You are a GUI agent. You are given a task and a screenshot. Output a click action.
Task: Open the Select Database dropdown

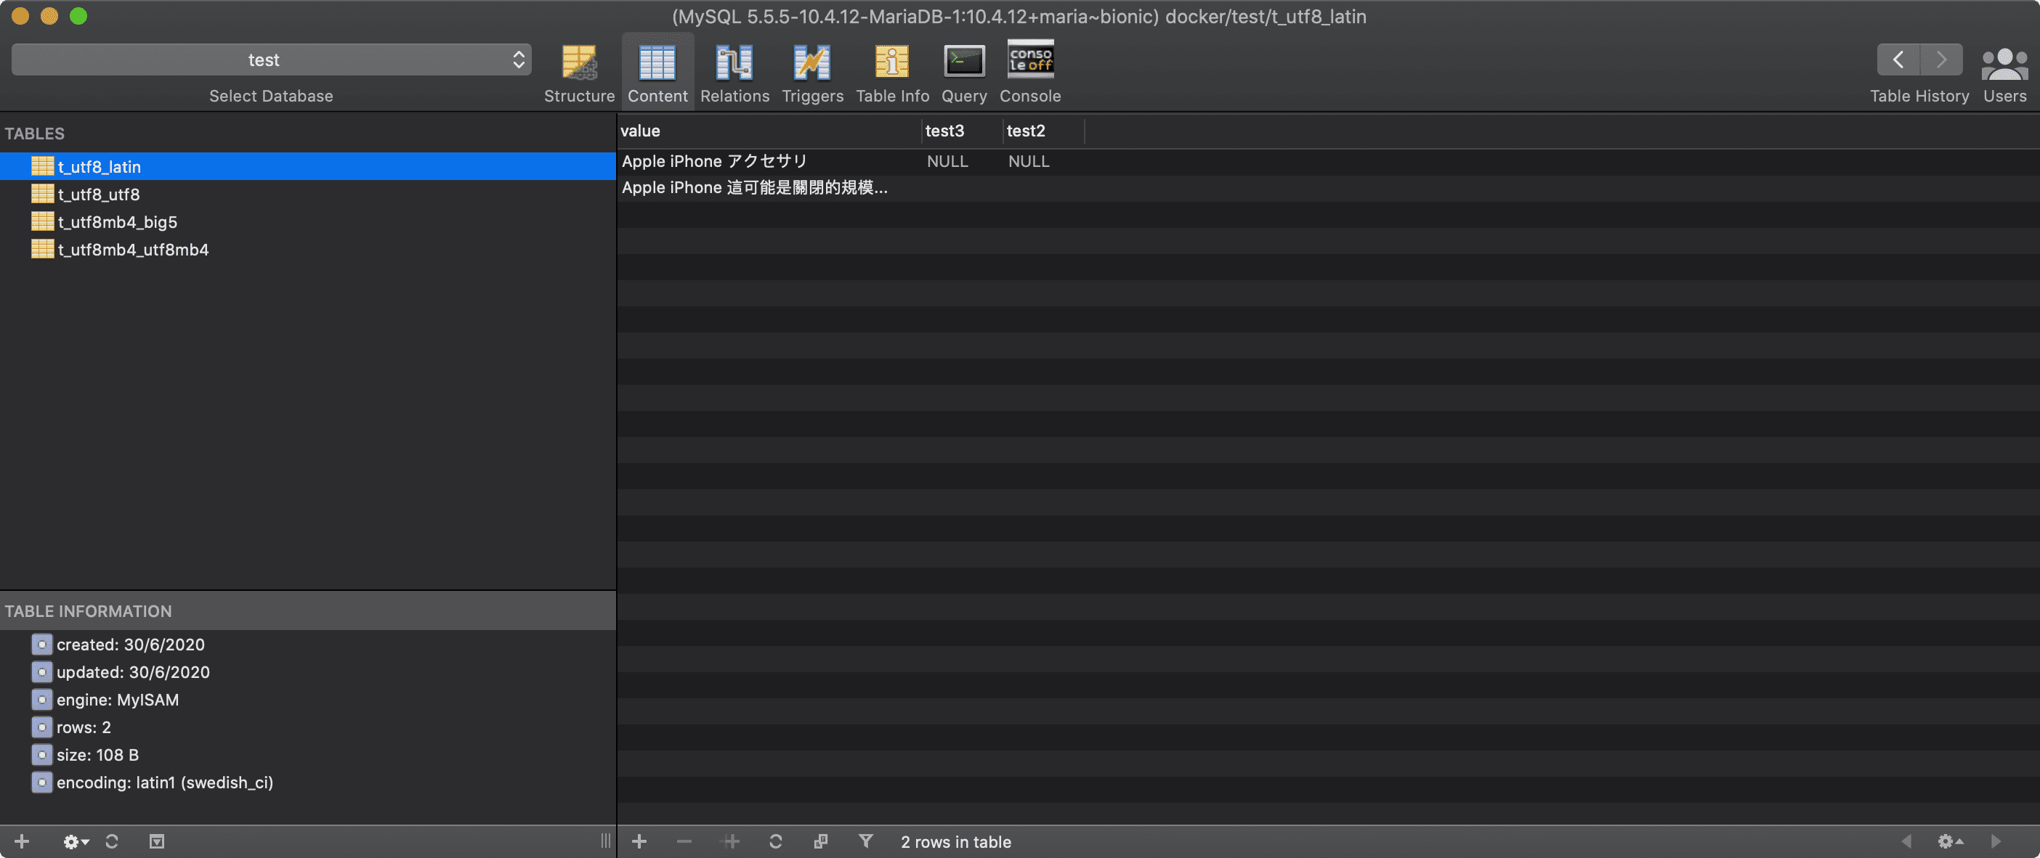click(x=271, y=60)
